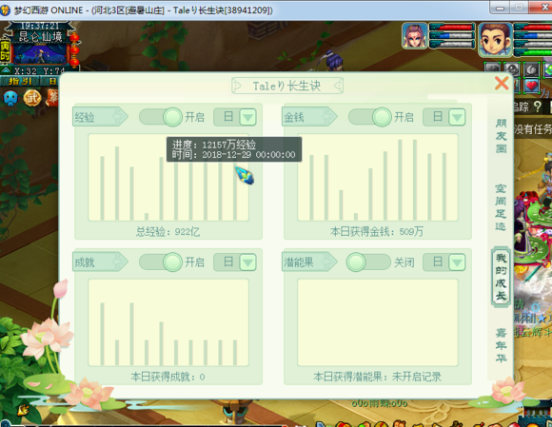Click the brown-haired boy character portrait
This screenshot has height=427, width=552.
click(x=495, y=39)
